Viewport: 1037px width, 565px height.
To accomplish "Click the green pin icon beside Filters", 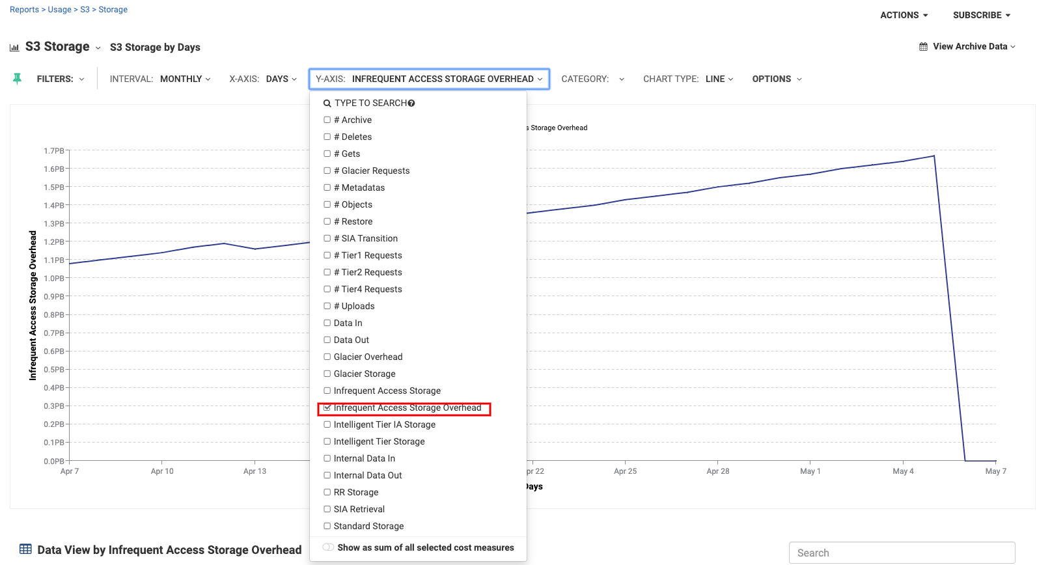I will (x=18, y=79).
